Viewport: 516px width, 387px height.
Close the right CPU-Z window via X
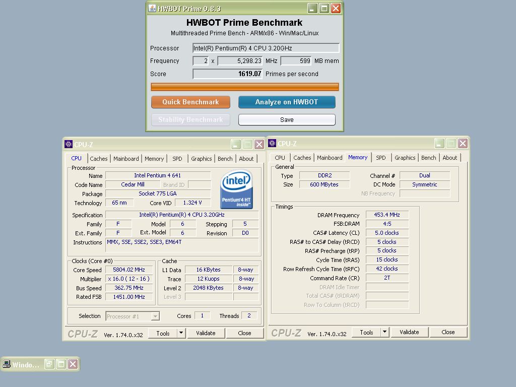coord(463,143)
